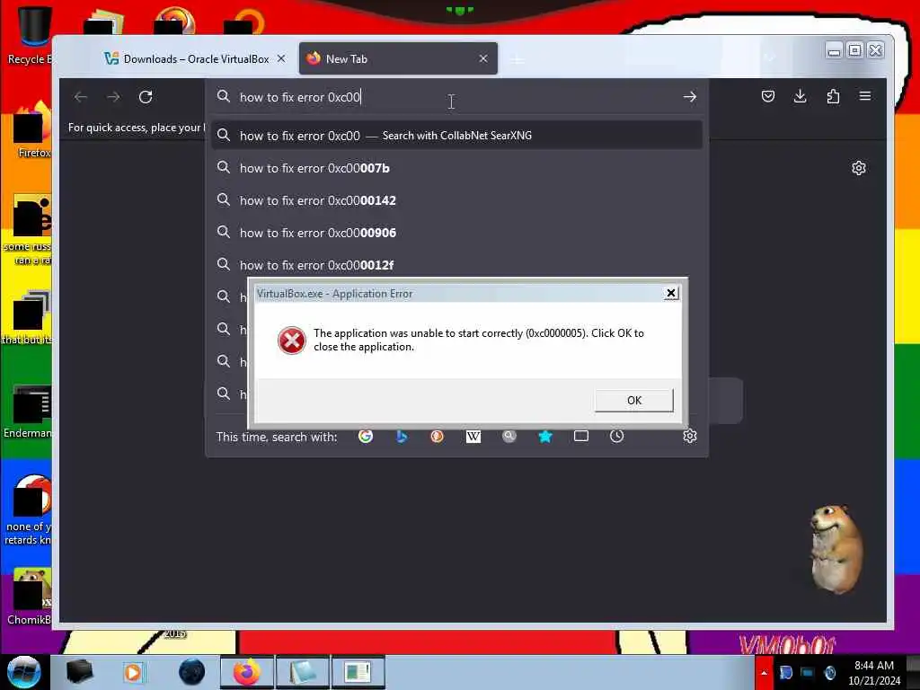The width and height of the screenshot is (920, 690).
Task: Launch the media player from taskbar
Action: click(133, 672)
